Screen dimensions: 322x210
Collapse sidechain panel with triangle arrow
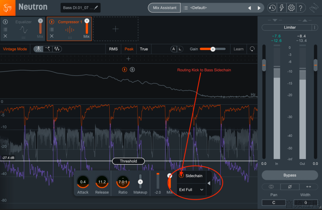209,183
